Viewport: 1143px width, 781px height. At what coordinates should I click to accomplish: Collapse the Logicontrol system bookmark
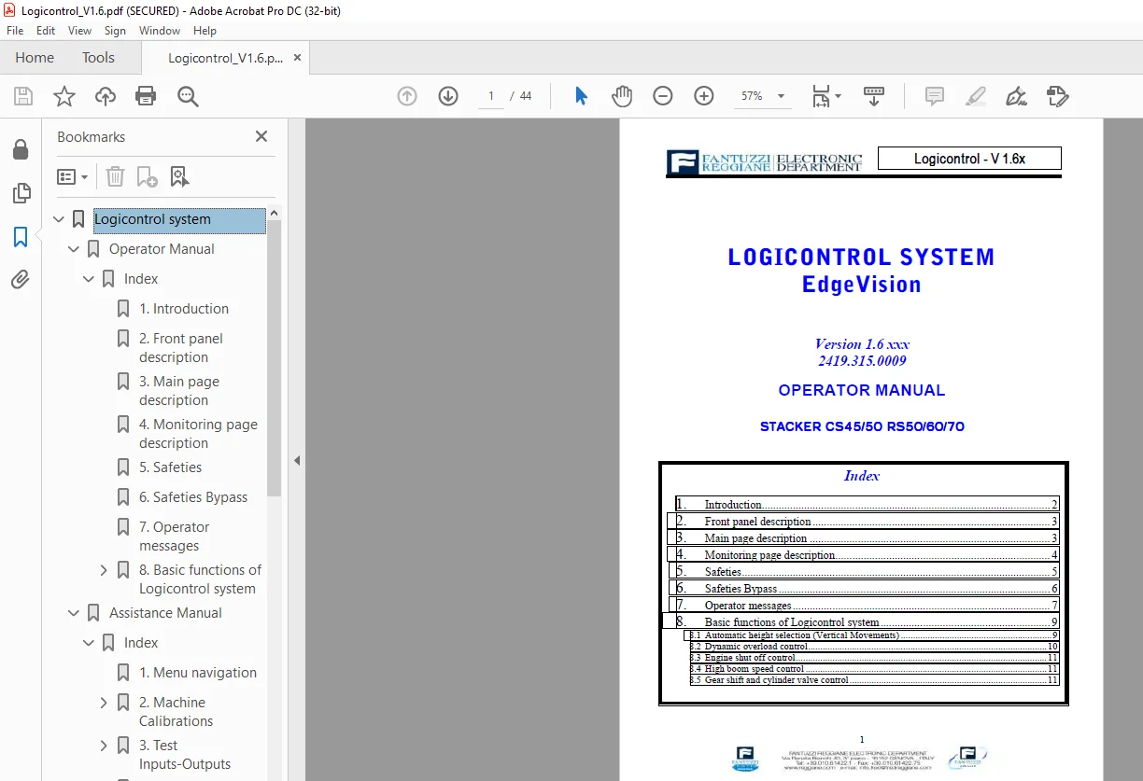tap(59, 219)
